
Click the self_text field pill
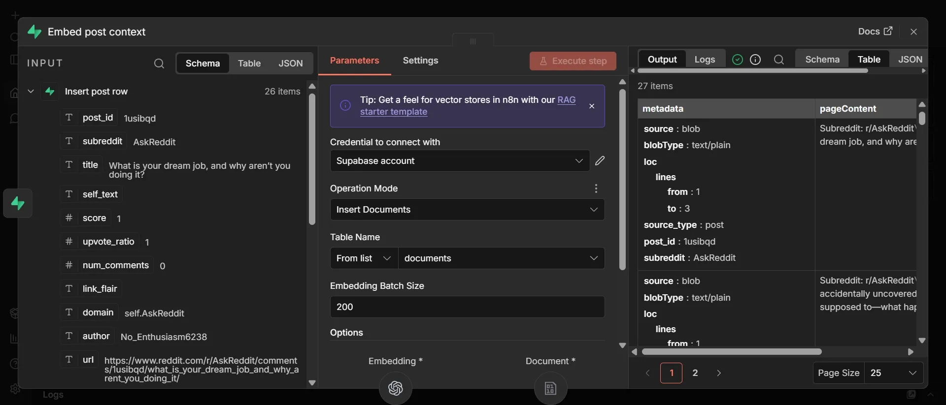[x=92, y=194]
